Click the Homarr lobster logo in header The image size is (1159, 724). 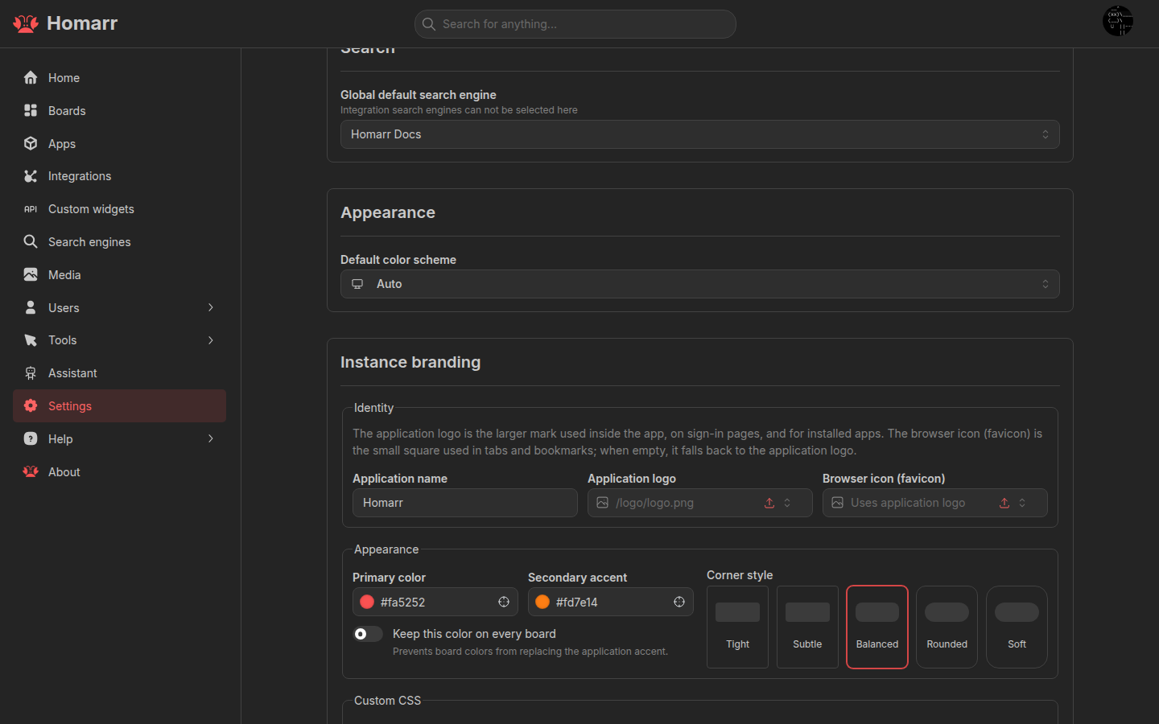(26, 24)
